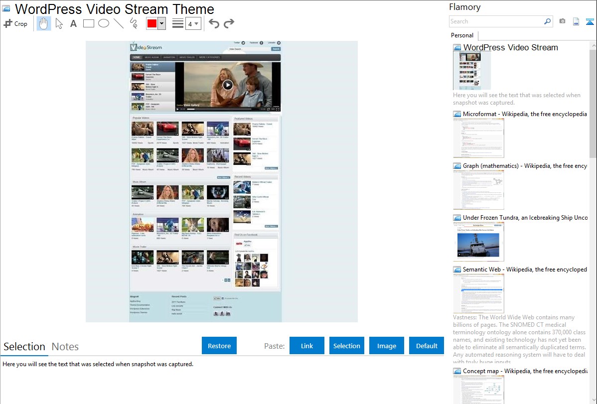Open WordPress Video Stream snapshot thumbnail
The width and height of the screenshot is (597, 404).
tap(472, 71)
